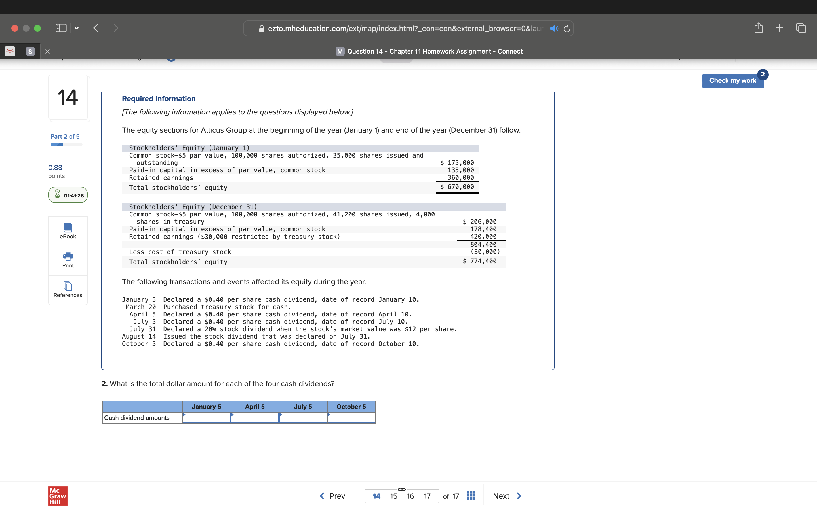Expand the sidebar options dropdown arrow
817x510 pixels.
pos(77,28)
